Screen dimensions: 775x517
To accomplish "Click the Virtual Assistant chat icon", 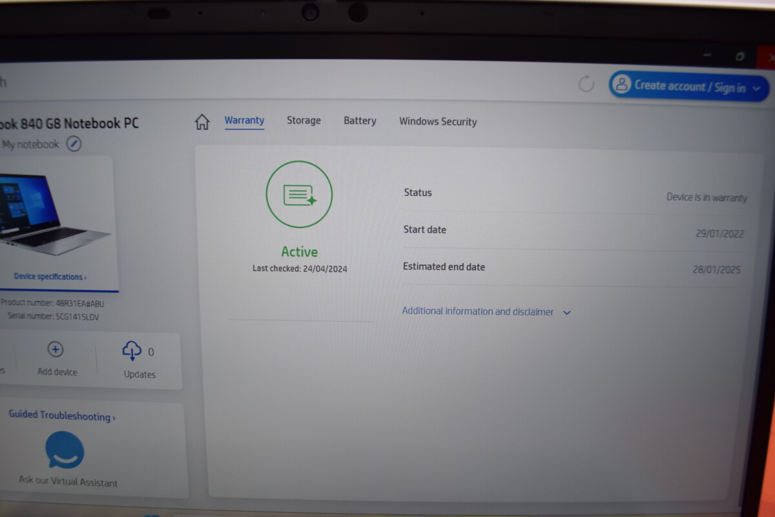I will 65,450.
